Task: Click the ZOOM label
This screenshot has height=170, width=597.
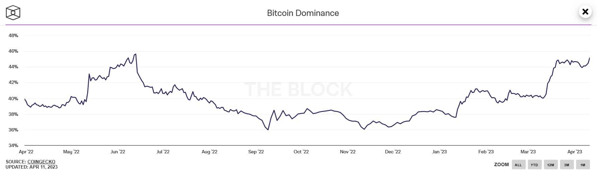Action: 502,164
